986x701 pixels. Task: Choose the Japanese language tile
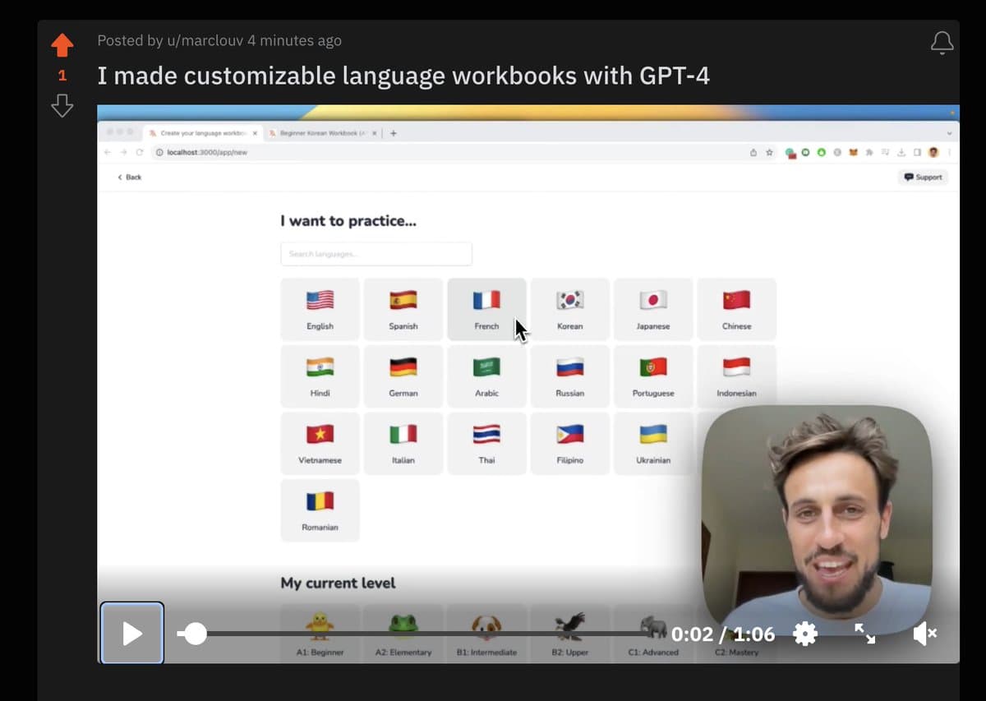[653, 309]
